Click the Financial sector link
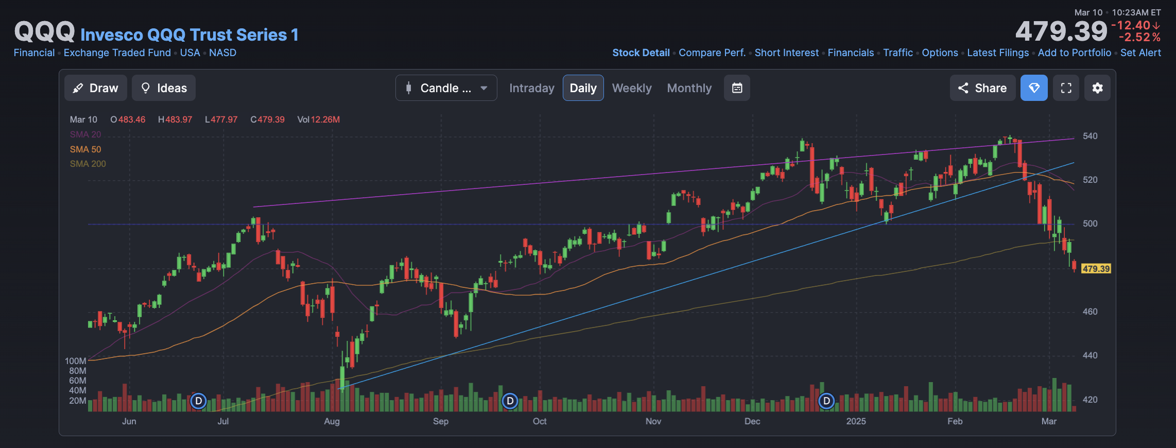Viewport: 1176px width, 448px height. tap(34, 53)
